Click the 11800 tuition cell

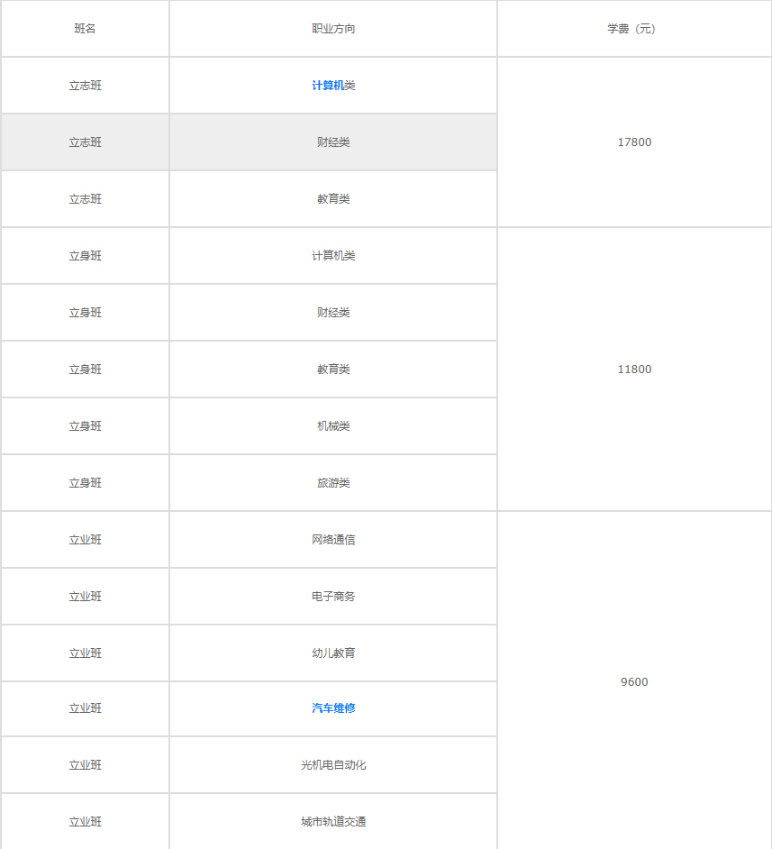click(634, 370)
